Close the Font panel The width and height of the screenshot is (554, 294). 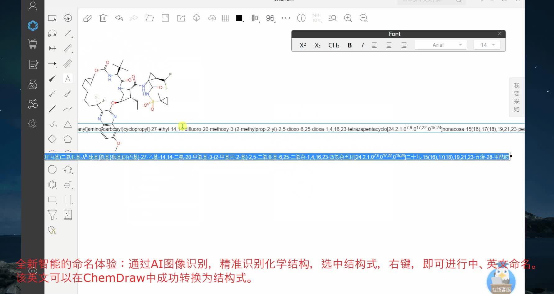click(500, 33)
